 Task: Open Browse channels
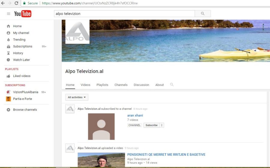25,110
